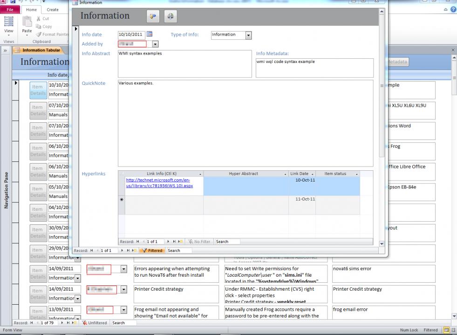Image resolution: width=457 pixels, height=335 pixels.
Task: Go to first of 79 records
Action: pyautogui.click(x=32, y=323)
